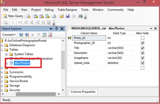Expand the System Tables node
Viewport: 160px width, 104px height.
point(6,54)
